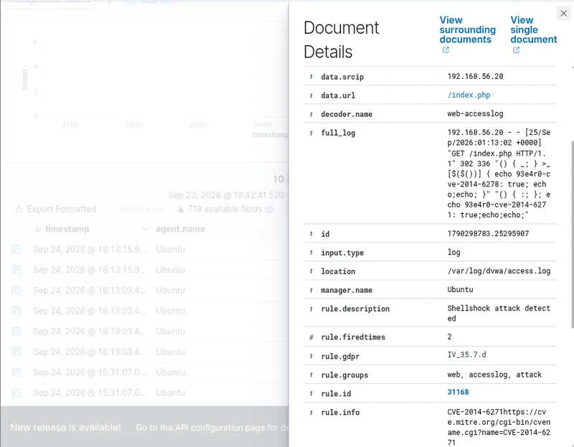574x447 pixels.
Task: Click the decoder.name field type icon
Action: click(311, 114)
